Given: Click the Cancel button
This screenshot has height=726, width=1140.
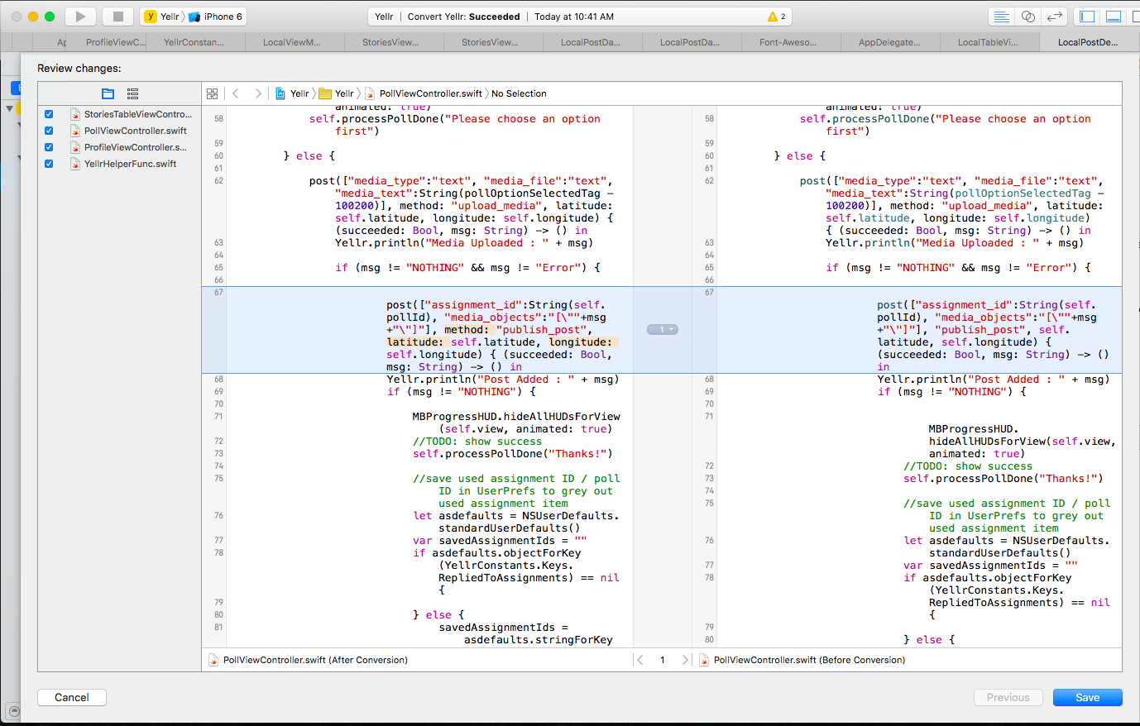Looking at the screenshot, I should [72, 697].
